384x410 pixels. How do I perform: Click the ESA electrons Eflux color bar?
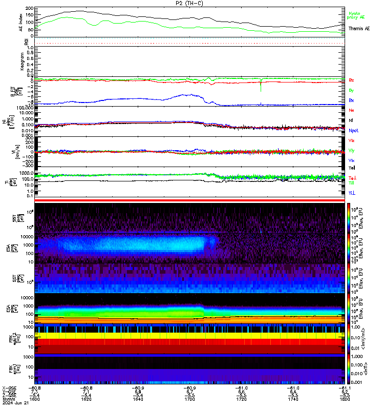point(349,309)
